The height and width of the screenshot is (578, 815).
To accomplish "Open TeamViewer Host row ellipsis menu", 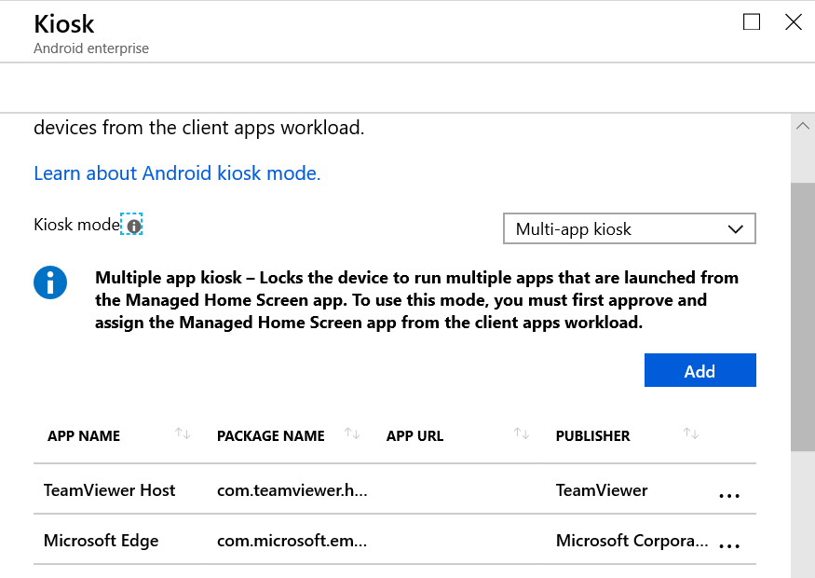I will [x=728, y=495].
